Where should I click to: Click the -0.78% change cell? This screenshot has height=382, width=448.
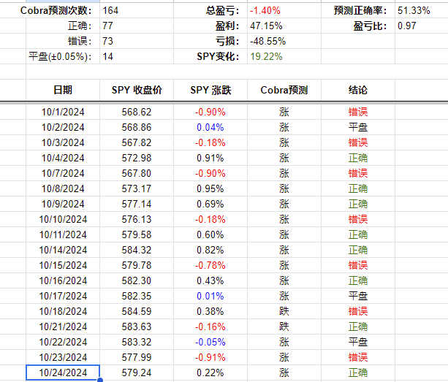coord(210,266)
